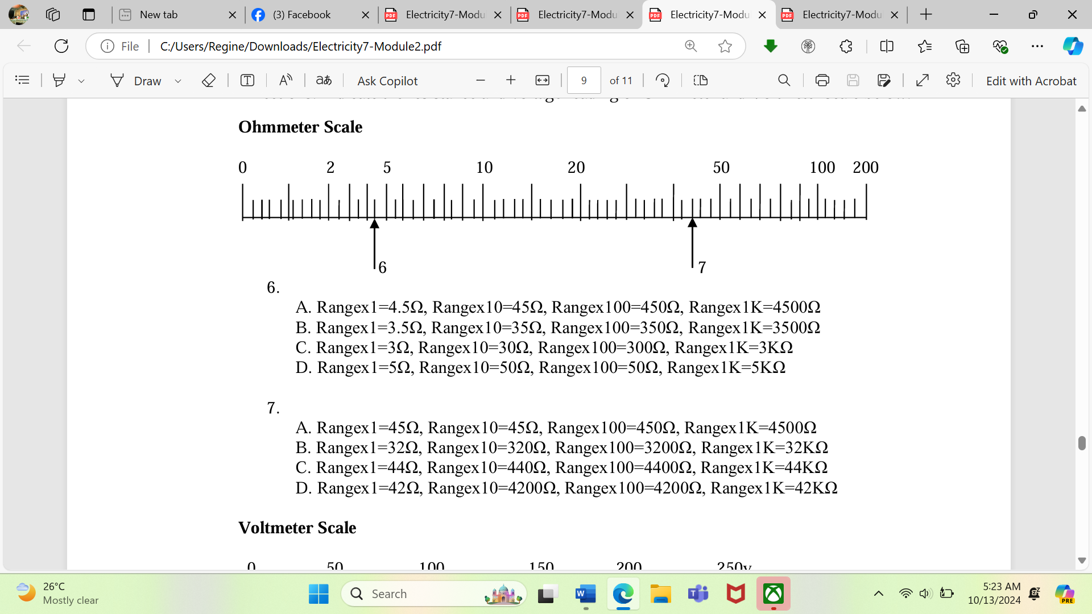The width and height of the screenshot is (1092, 614).
Task: Open the Windows Start menu
Action: pyautogui.click(x=318, y=594)
